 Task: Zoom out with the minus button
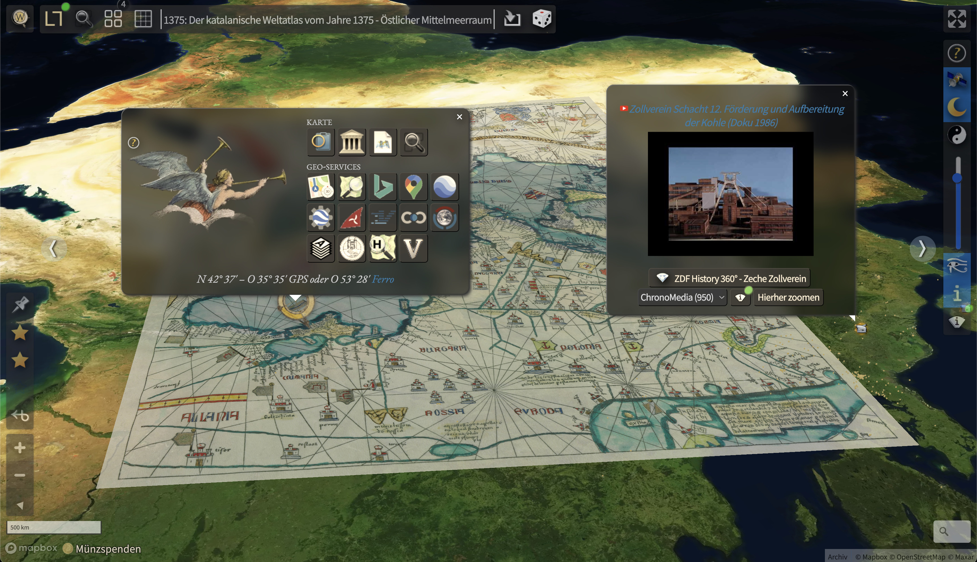(x=20, y=475)
